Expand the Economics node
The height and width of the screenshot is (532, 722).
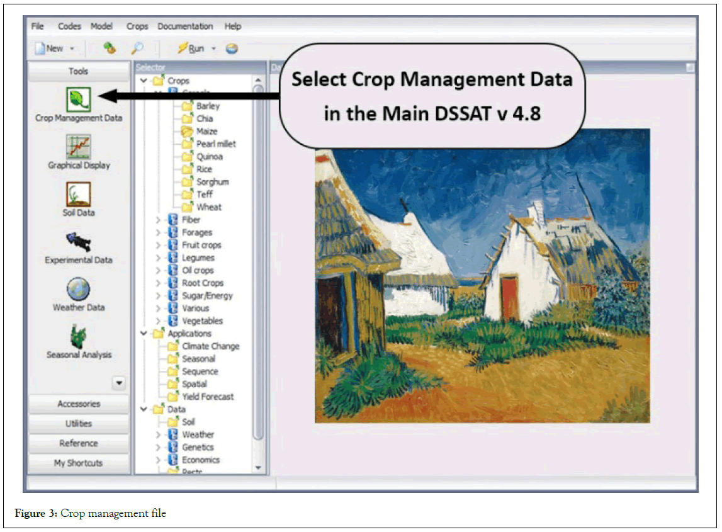tap(158, 460)
